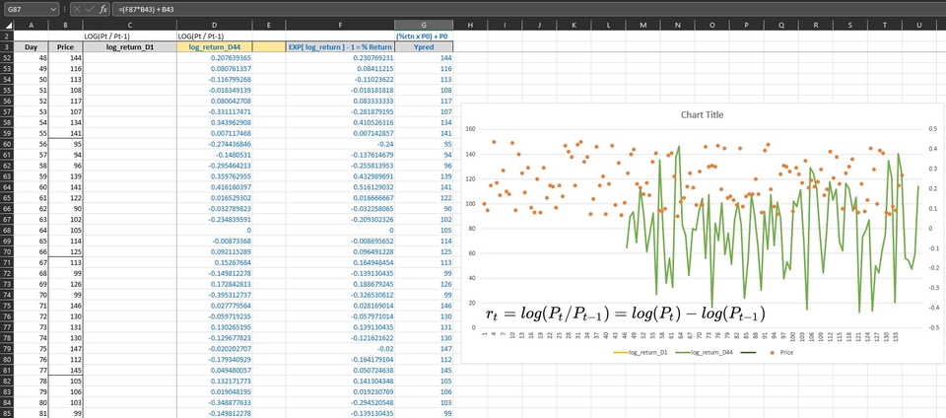Screen dimensions: 946x418
Task: Click cell with value 0.15267684
Action: click(214, 262)
